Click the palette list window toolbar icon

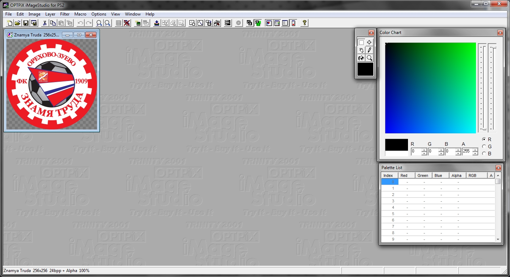click(x=277, y=23)
